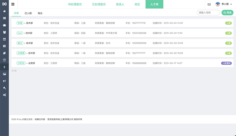Open the megaphone announcements sidebar icon

click(4, 81)
